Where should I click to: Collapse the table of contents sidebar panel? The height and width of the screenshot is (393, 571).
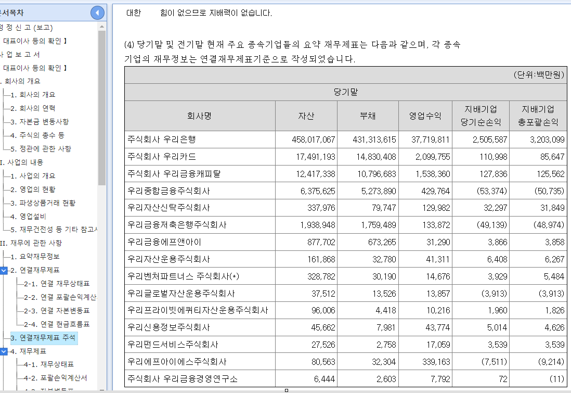97,12
